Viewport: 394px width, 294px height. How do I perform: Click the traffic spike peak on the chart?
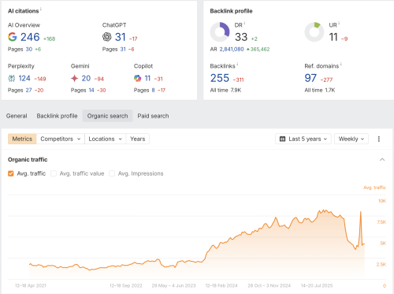361,212
